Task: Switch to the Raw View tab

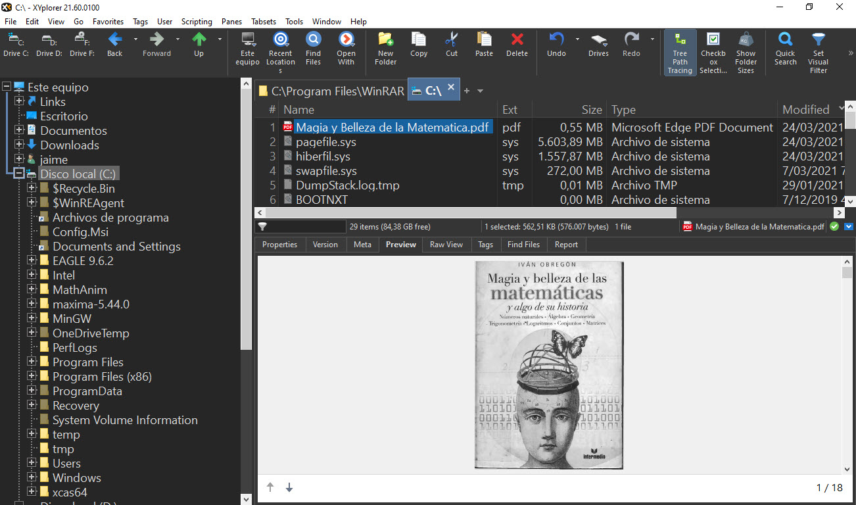Action: pyautogui.click(x=446, y=245)
